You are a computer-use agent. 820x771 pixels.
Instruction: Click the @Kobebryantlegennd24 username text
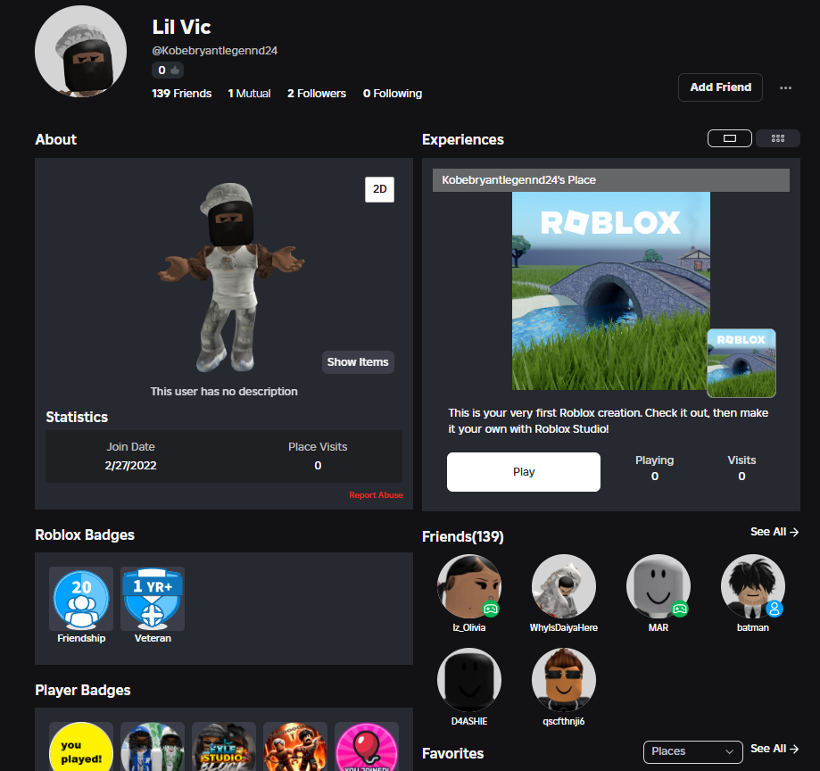pyautogui.click(x=214, y=51)
